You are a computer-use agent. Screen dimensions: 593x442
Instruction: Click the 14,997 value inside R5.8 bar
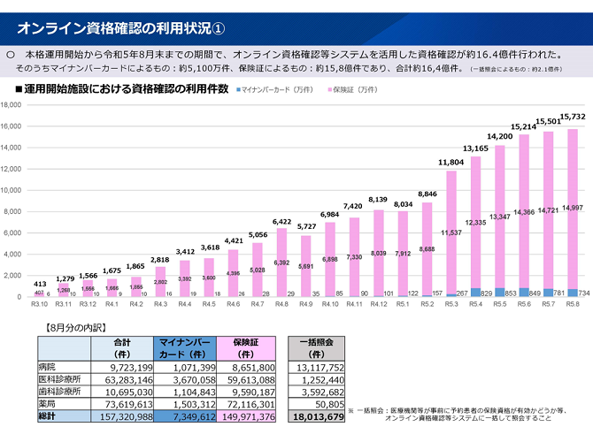tap(573, 208)
